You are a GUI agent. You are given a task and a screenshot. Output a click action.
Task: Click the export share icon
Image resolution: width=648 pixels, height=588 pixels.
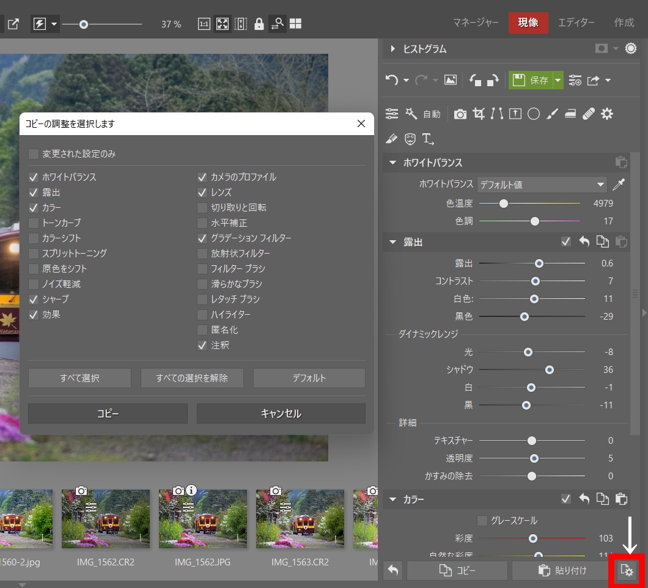click(594, 79)
